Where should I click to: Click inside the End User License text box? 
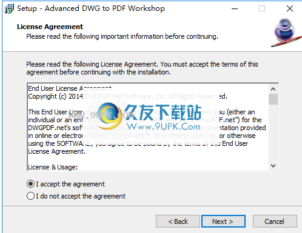pos(148,127)
